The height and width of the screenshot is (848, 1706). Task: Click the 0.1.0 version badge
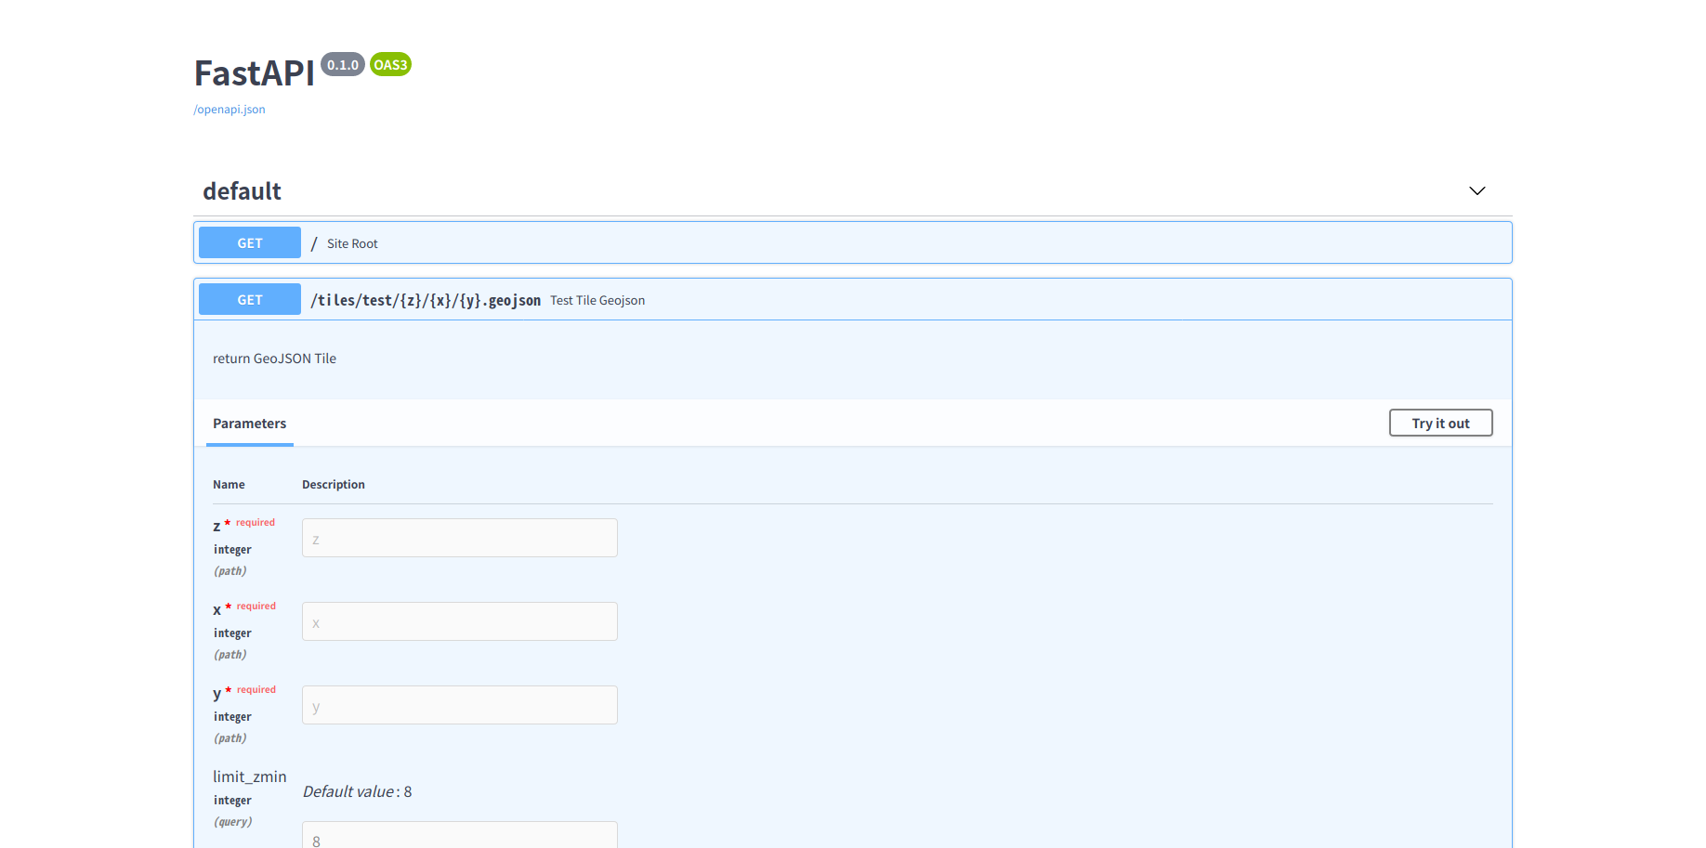[x=343, y=64]
